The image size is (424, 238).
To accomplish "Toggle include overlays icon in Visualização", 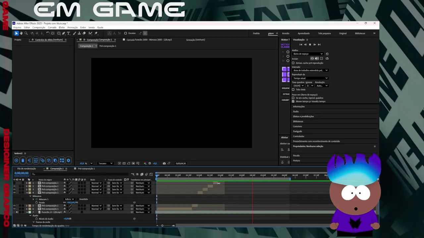I will pos(321,59).
